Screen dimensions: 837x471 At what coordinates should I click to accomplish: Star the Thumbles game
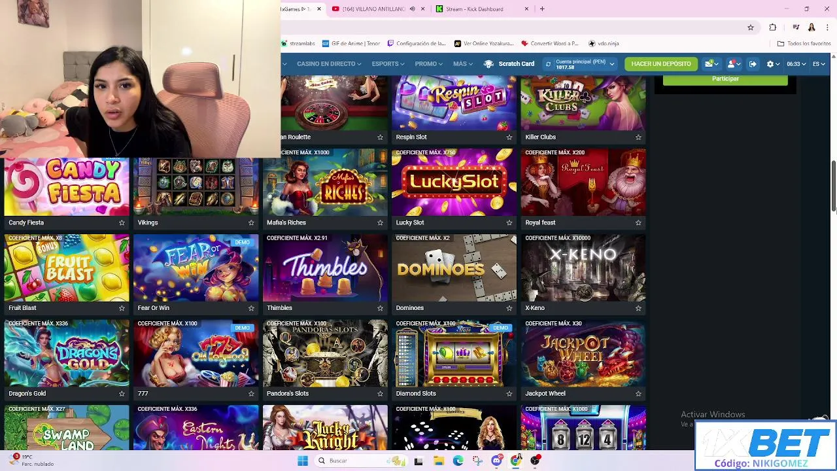tap(380, 308)
